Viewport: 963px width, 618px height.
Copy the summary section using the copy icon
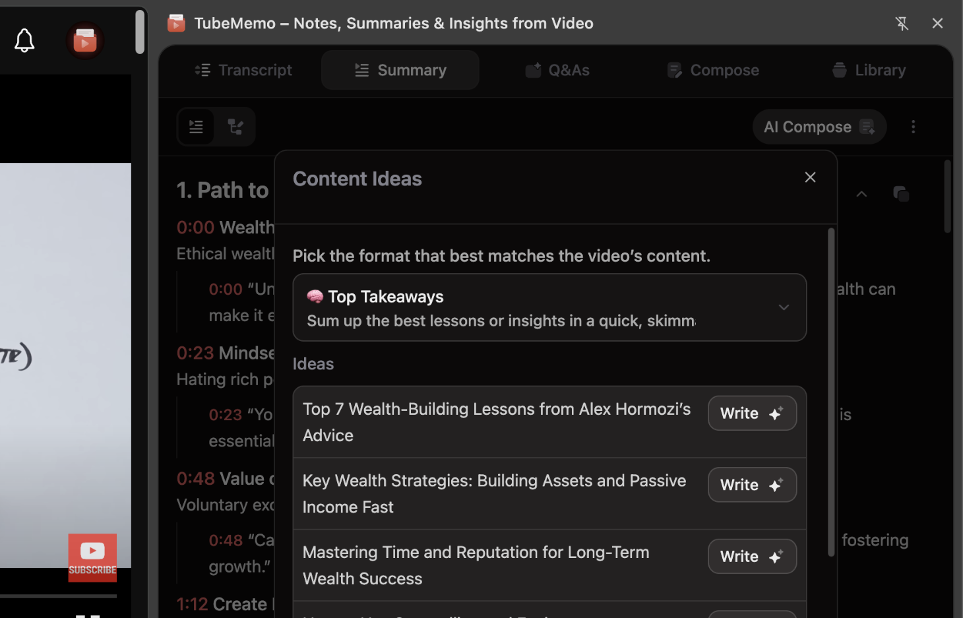click(x=901, y=194)
